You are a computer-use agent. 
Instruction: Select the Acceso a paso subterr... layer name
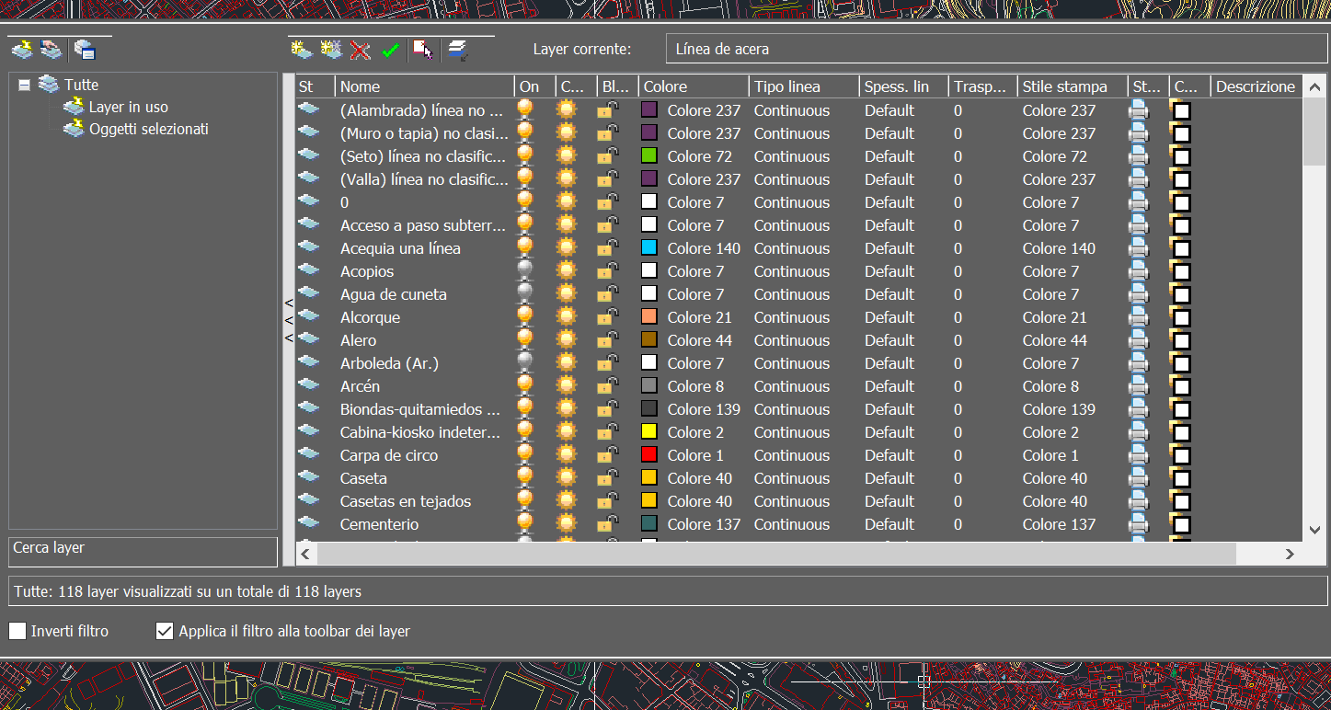(x=423, y=225)
